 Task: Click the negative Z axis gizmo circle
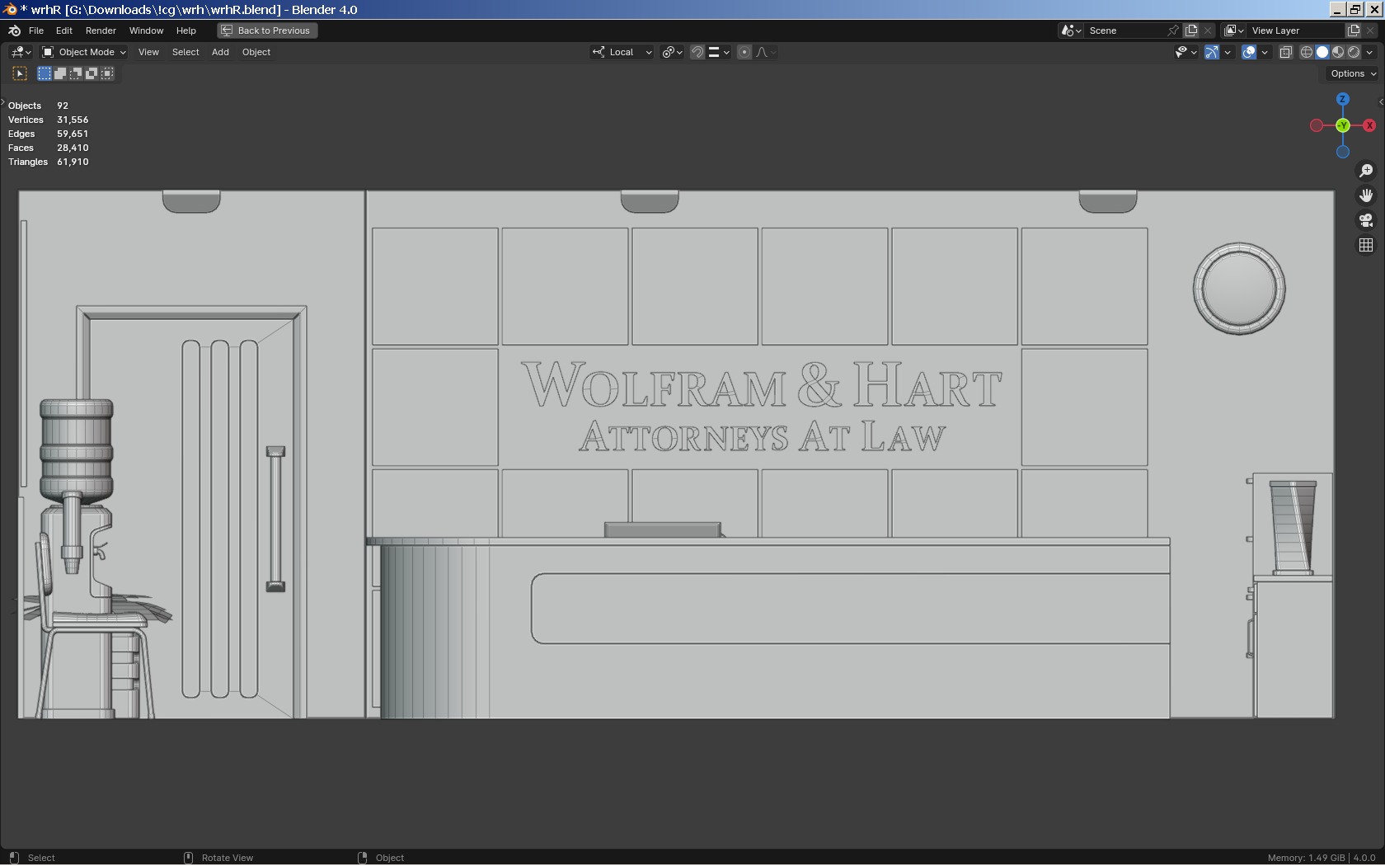pos(1343,152)
